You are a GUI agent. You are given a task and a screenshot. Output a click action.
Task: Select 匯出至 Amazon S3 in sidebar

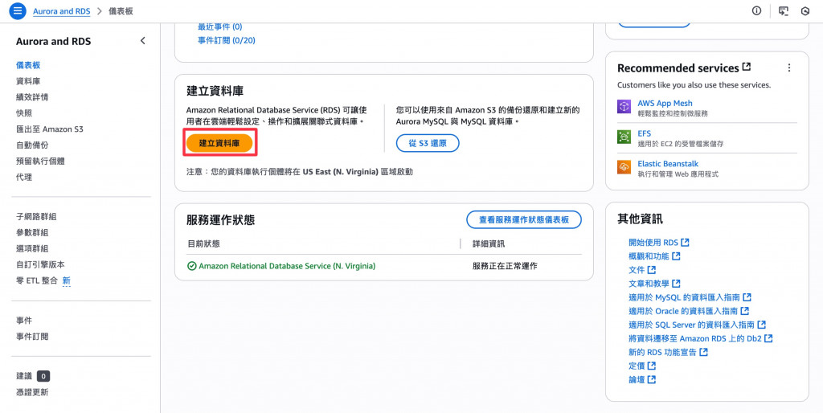point(50,129)
